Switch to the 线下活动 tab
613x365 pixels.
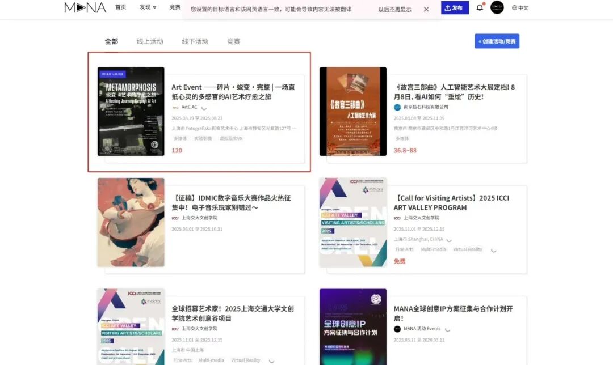click(195, 41)
